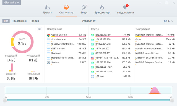Screen dimensions: 177x106
Task: Click the left timeline range slider handle
Action: (x=5, y=100)
